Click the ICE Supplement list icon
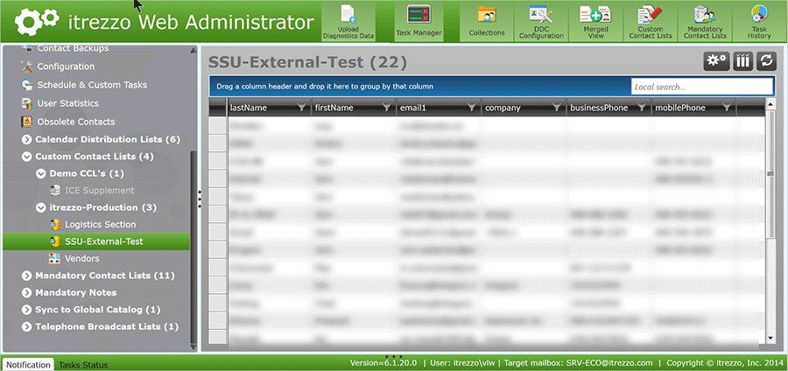788x371 pixels. tap(55, 191)
